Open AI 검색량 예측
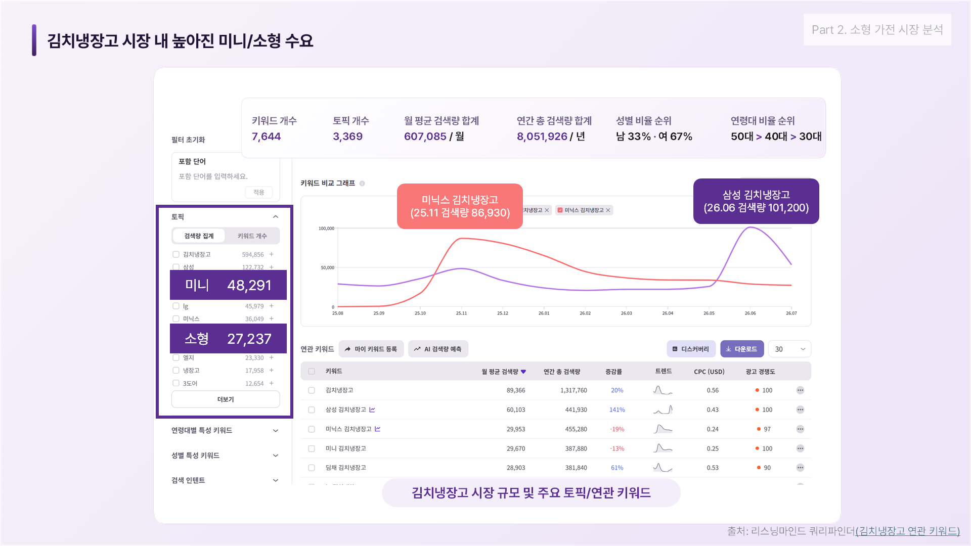Image resolution: width=971 pixels, height=546 pixels. pyautogui.click(x=438, y=349)
